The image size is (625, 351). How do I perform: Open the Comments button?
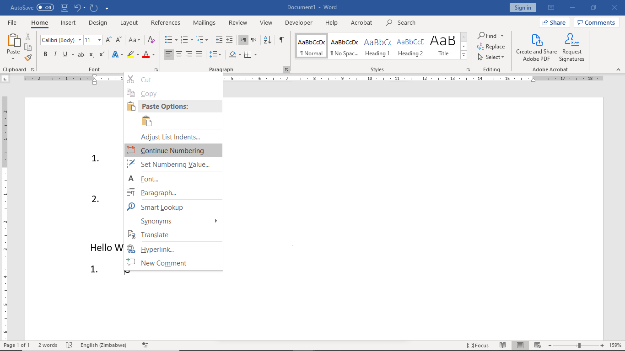coord(596,22)
